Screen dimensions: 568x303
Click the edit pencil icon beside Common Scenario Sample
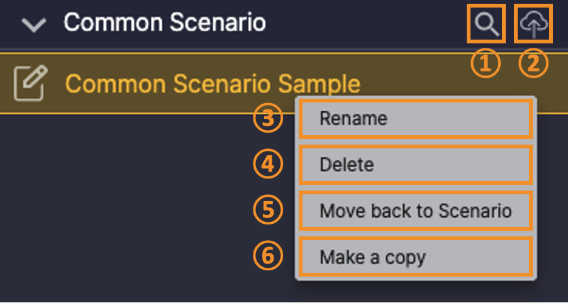[31, 83]
